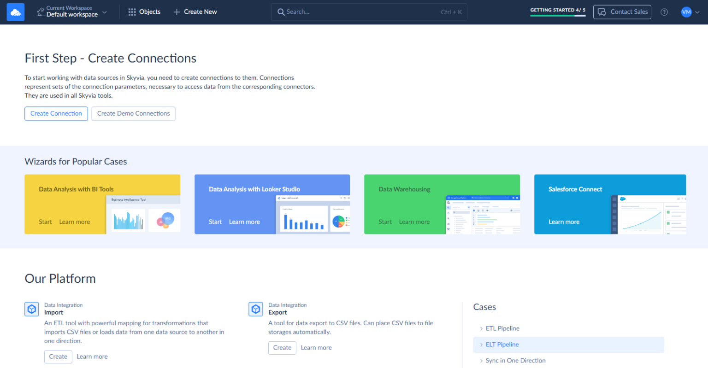Create an Export task
This screenshot has width=708, height=368.
(x=282, y=348)
